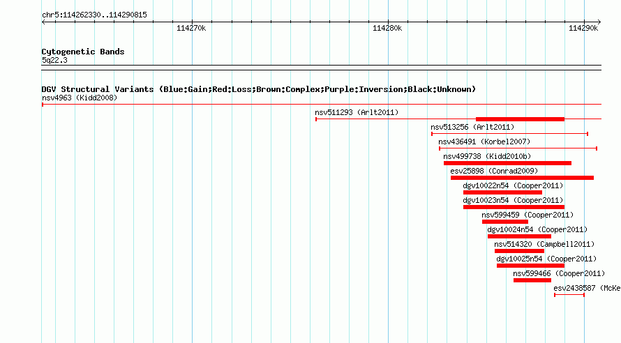This screenshot has width=621, height=343.
Task: Select the red bar under dgv10022n54
Action: point(502,192)
